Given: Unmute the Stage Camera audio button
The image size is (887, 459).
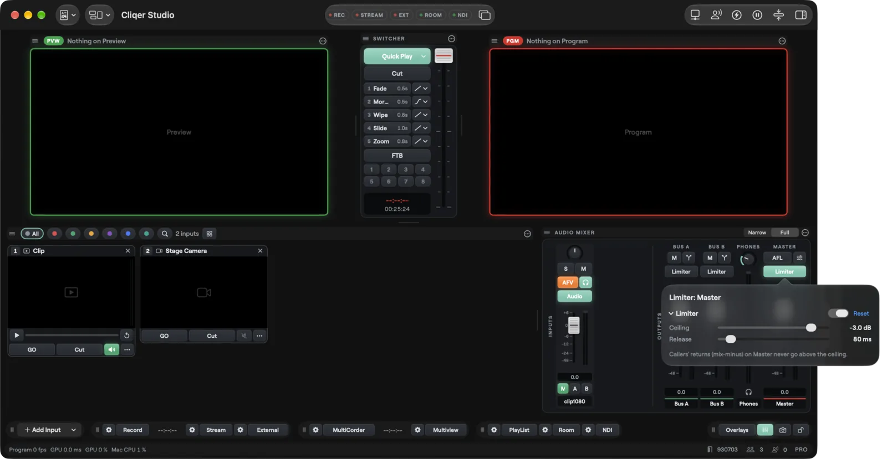Looking at the screenshot, I should (244, 336).
